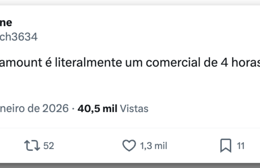Click the year 2026 in timestamp
Screen dimensions: 260x168
click(x=55, y=109)
